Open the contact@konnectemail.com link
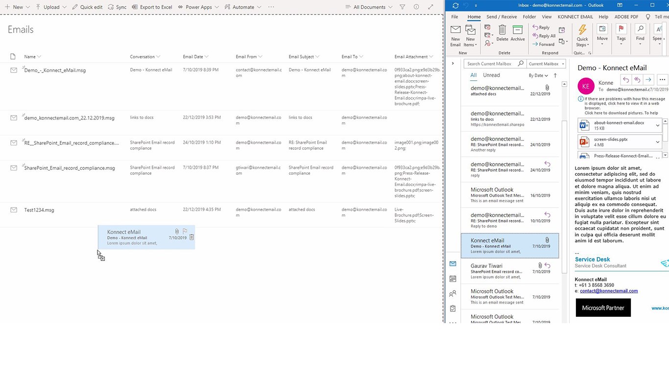Image resolution: width=669 pixels, height=376 pixels. [609, 291]
